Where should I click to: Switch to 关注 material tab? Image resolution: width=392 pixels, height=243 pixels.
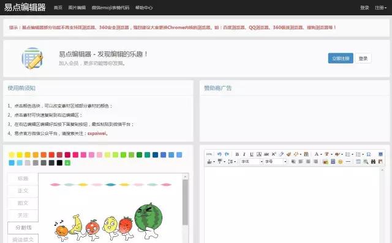(23, 216)
